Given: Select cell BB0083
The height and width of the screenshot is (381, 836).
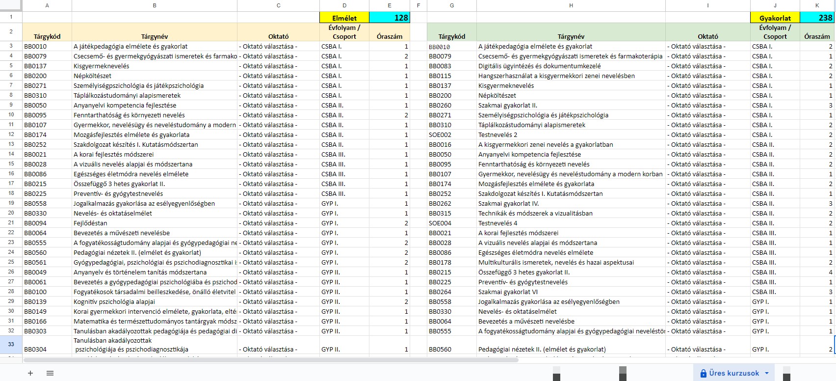Looking at the screenshot, I should pos(452,66).
